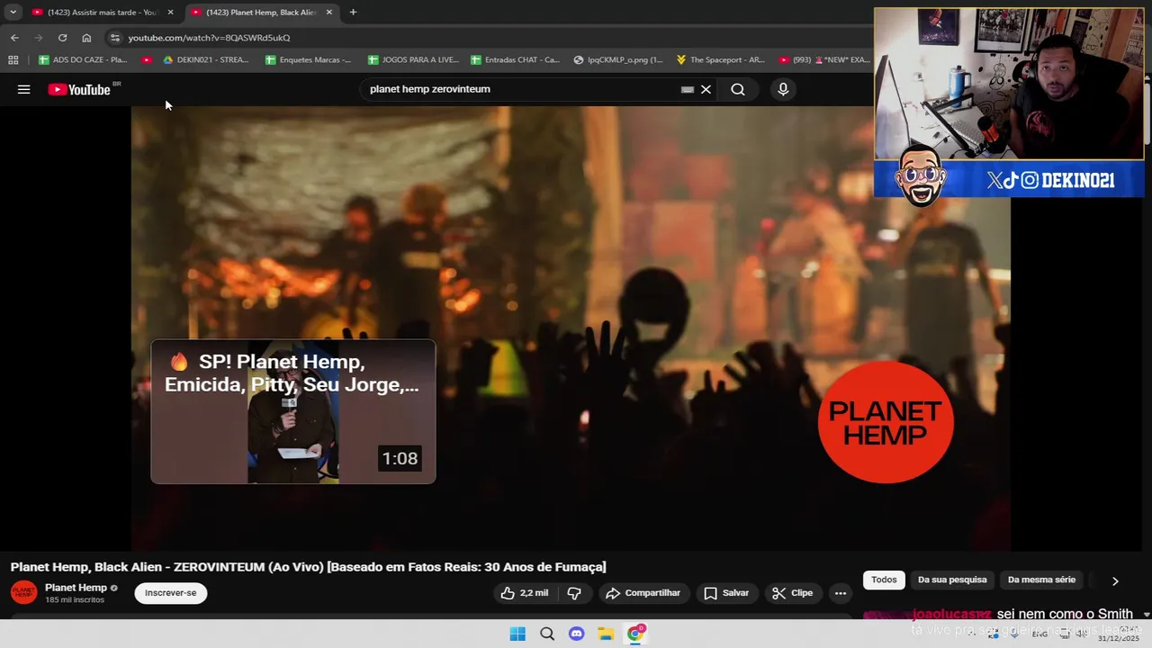Open a new browser tab with plus icon

pyautogui.click(x=353, y=13)
